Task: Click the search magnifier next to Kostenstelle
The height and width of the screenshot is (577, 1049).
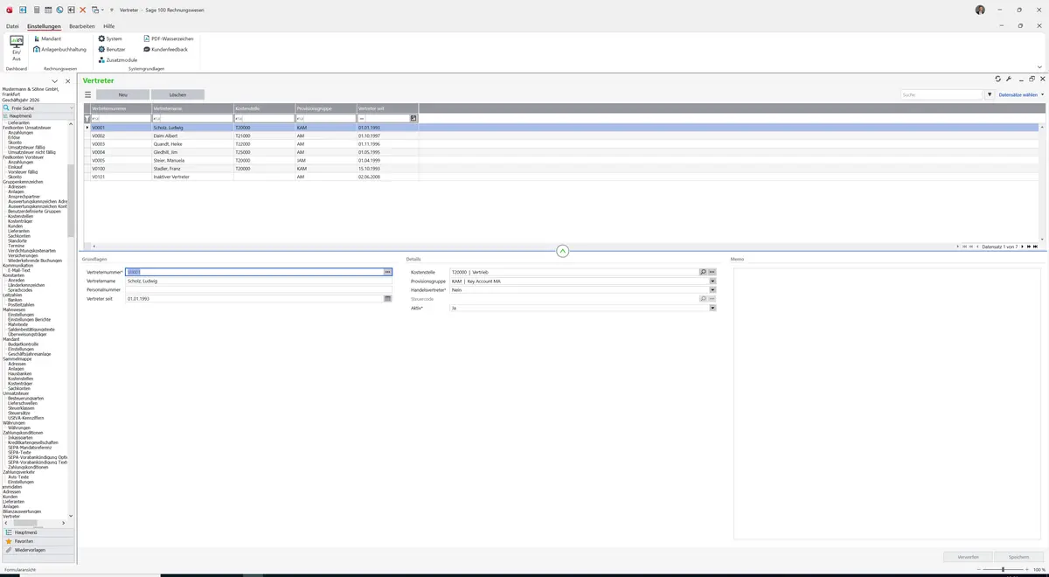Action: tap(703, 272)
